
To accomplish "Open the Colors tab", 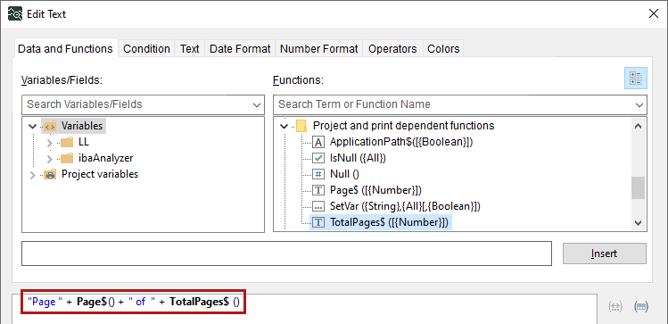I will [443, 49].
